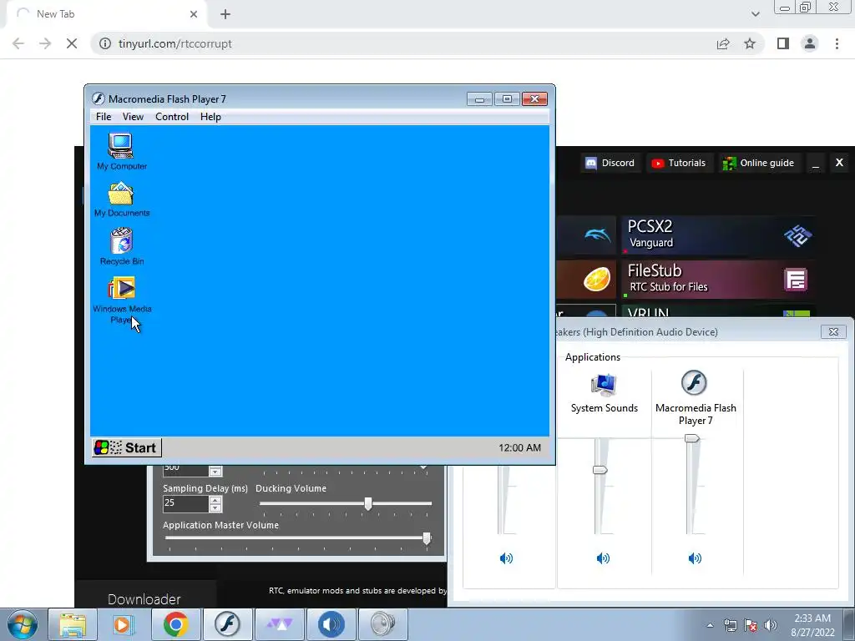The image size is (855, 641).
Task: Show hidden system tray icons
Action: coord(710,625)
